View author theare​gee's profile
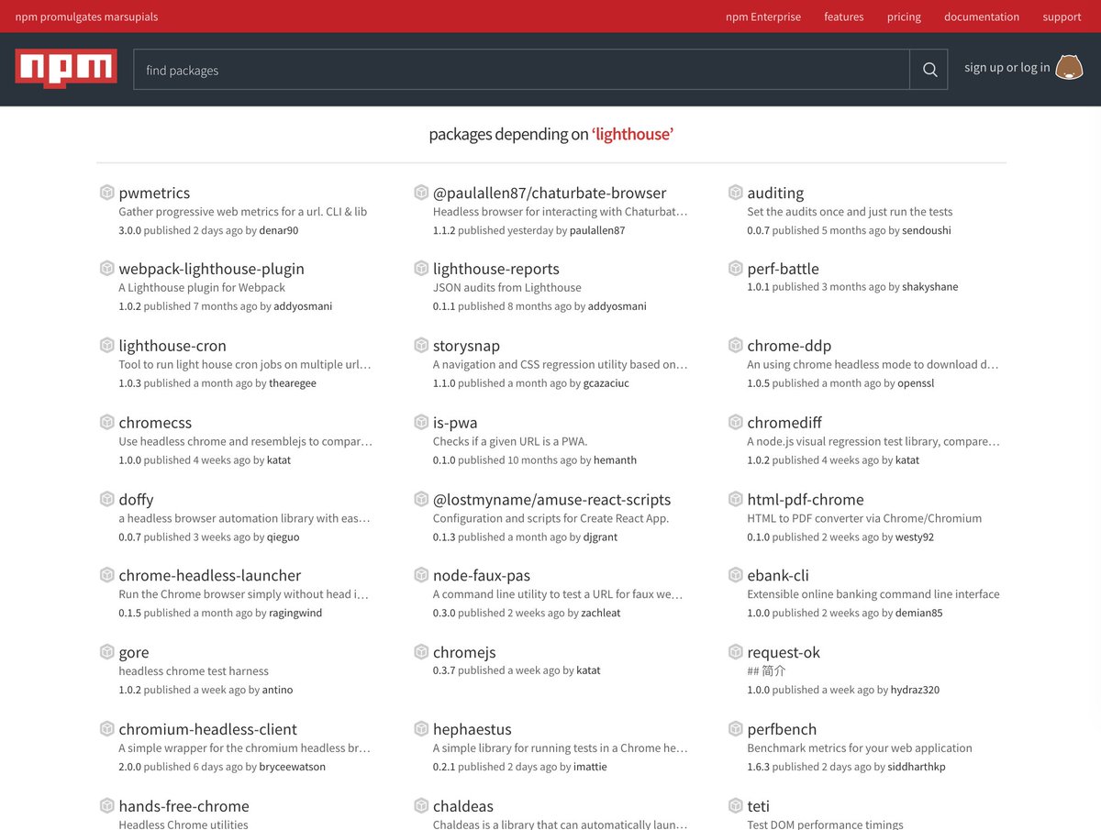 click(293, 383)
